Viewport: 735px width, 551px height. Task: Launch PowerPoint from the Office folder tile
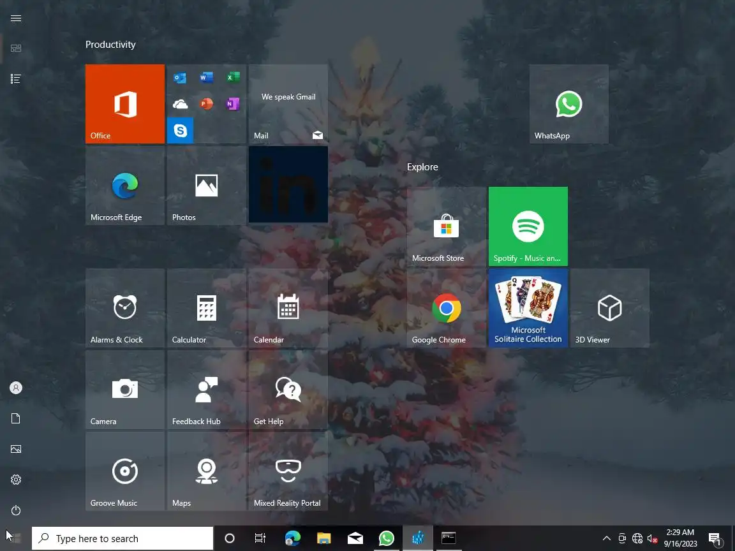coord(207,103)
